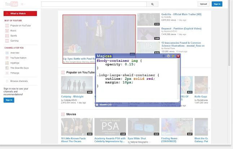Click the Browse channels plus icon
Image resolution: width=233 pixels, height=149 pixels.
click(7, 81)
